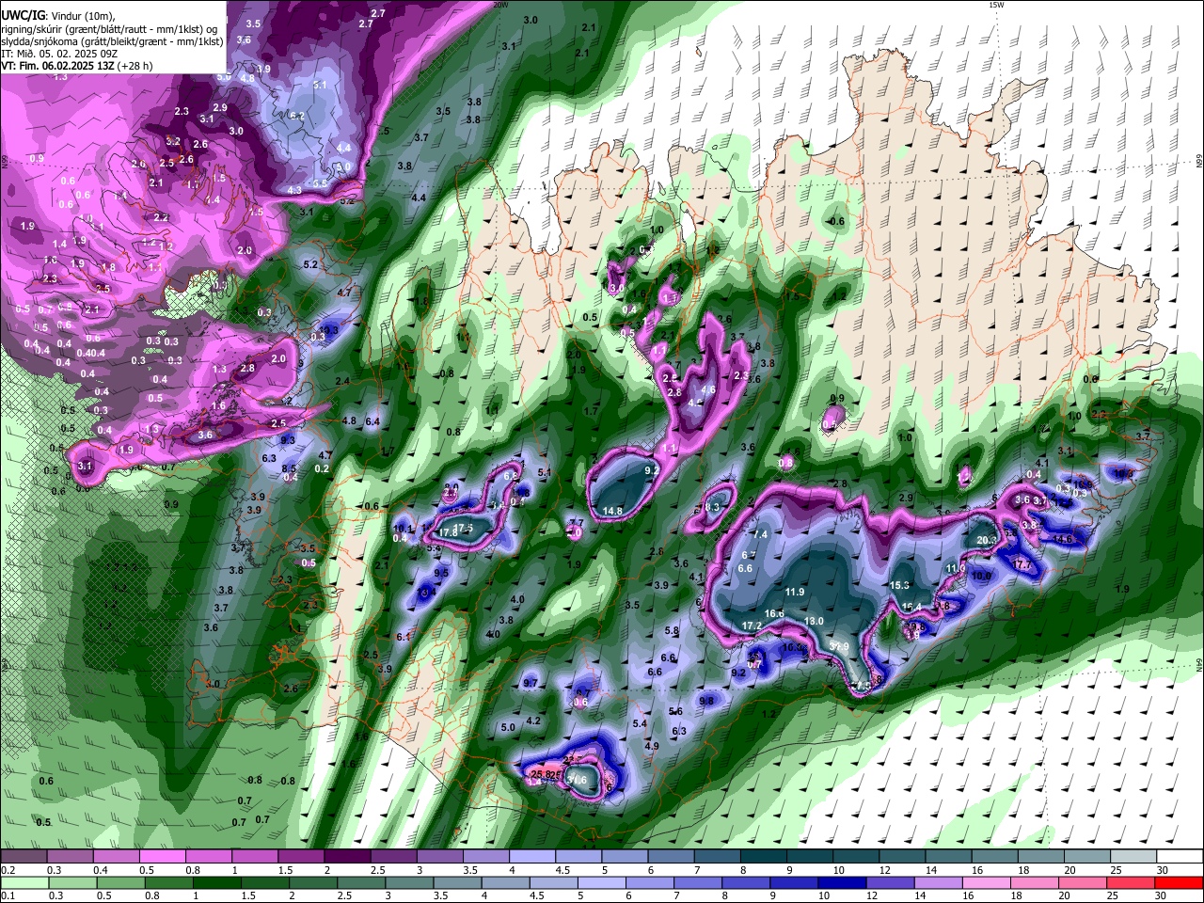Click the 14.8 precipitation value on map
1204x903 pixels.
pos(612,511)
